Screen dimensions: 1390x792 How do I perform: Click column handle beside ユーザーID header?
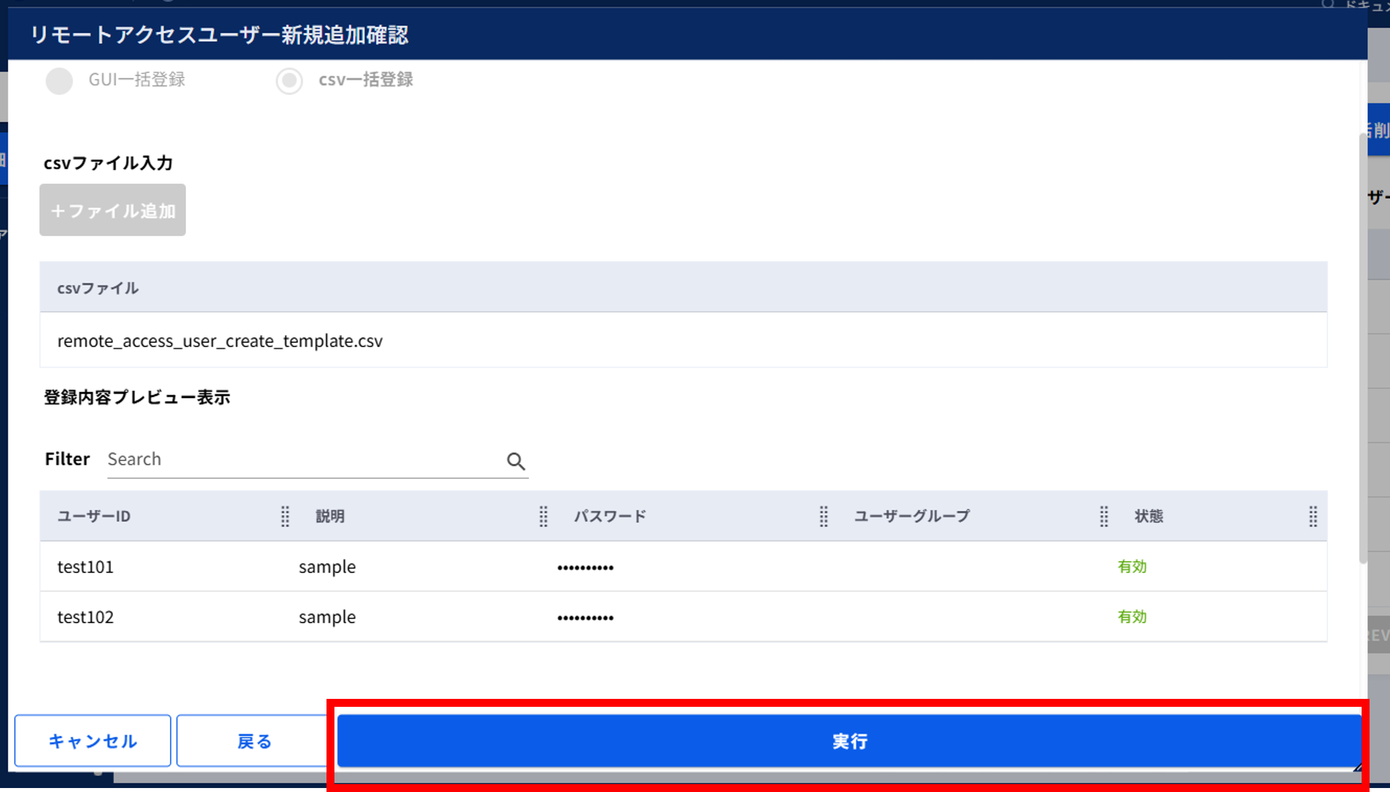coord(285,516)
